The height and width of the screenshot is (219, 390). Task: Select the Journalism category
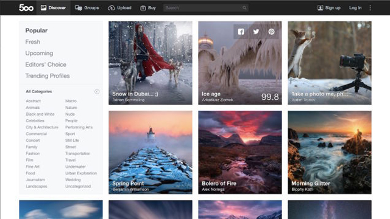[35, 179]
